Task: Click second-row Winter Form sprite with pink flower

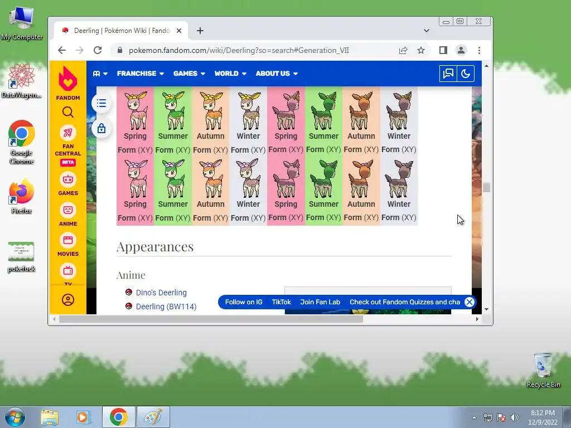Action: tap(248, 179)
